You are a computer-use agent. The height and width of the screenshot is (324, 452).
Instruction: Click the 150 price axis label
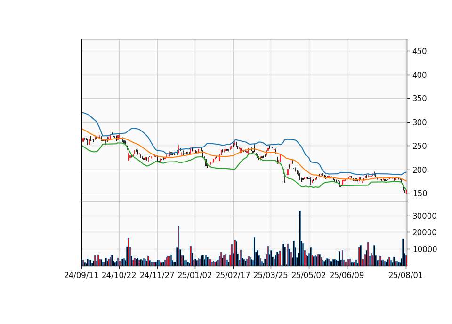[x=420, y=193]
